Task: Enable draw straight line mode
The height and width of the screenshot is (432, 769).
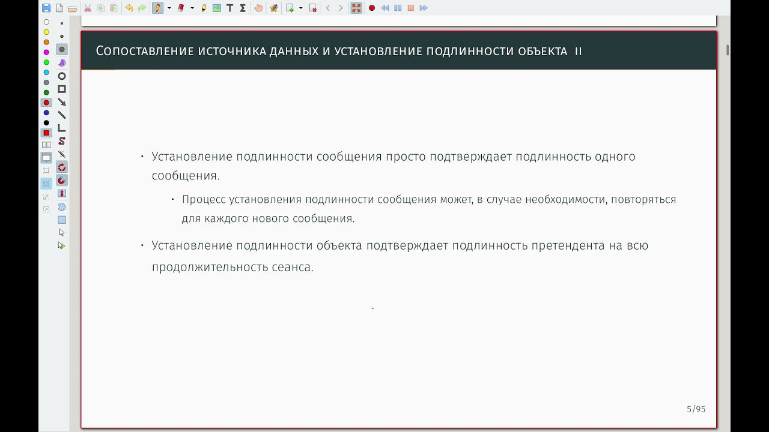Action: [x=62, y=115]
